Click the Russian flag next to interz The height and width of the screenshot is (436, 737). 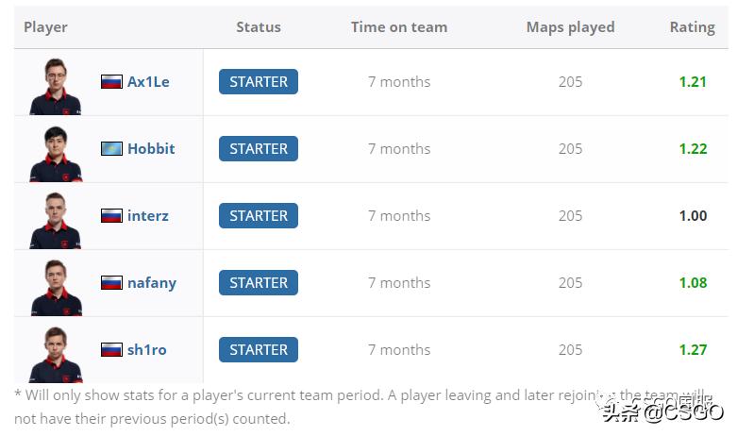(x=111, y=216)
